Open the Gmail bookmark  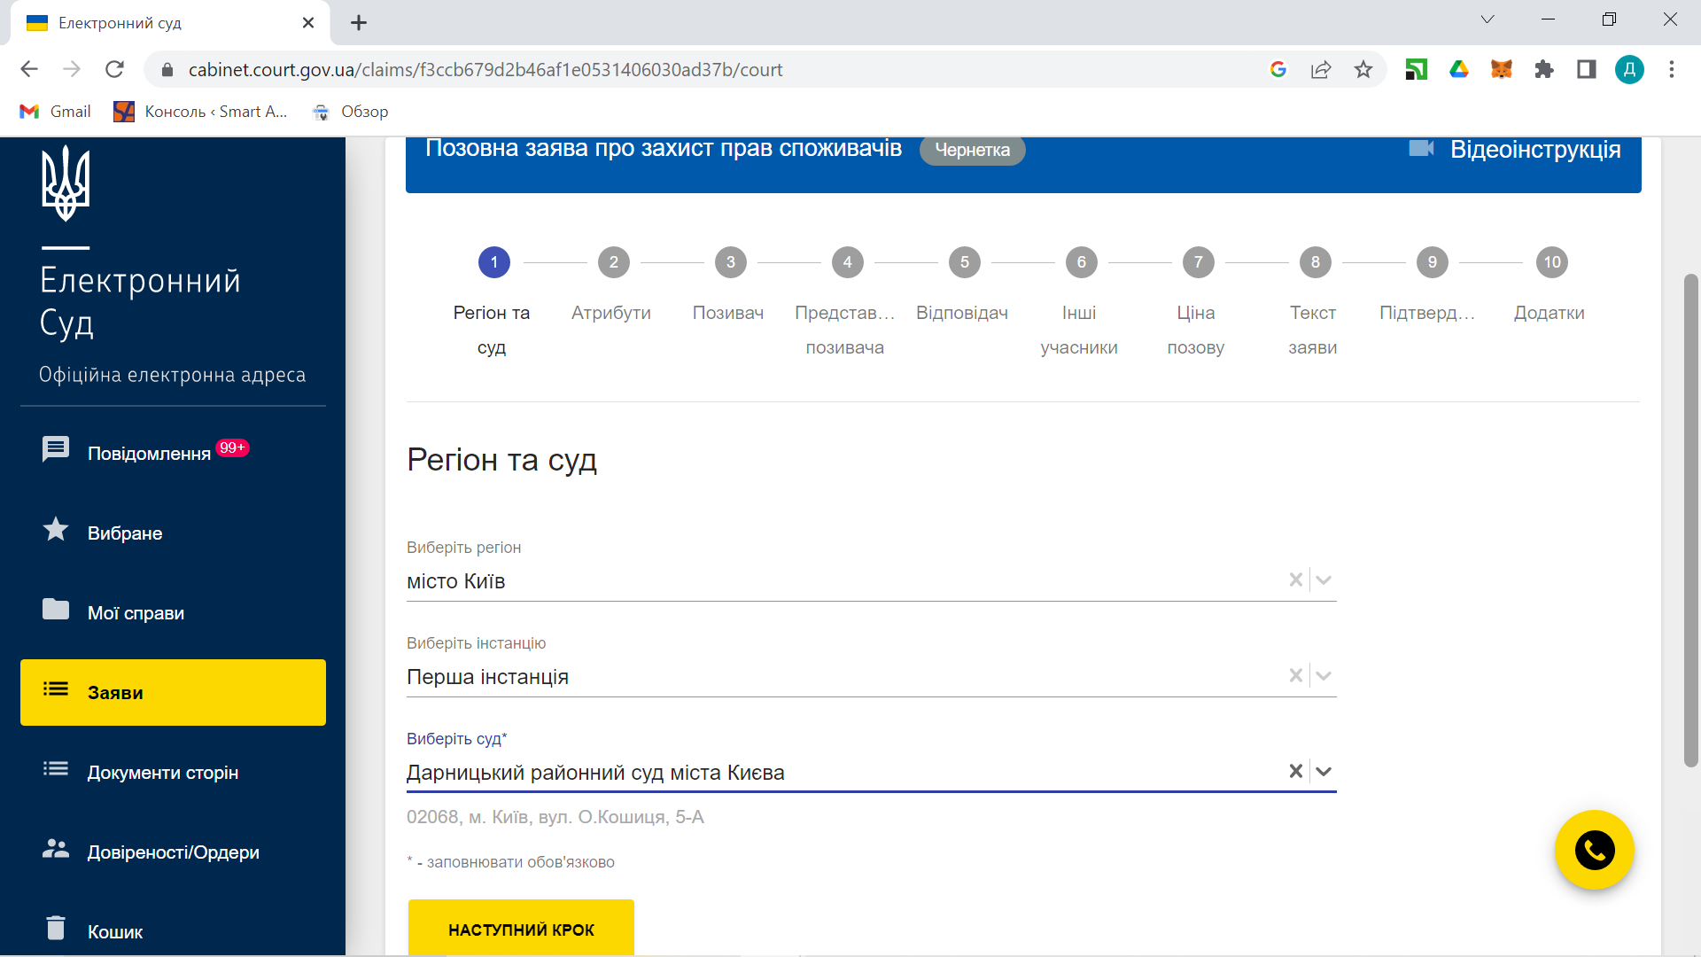[x=55, y=112]
